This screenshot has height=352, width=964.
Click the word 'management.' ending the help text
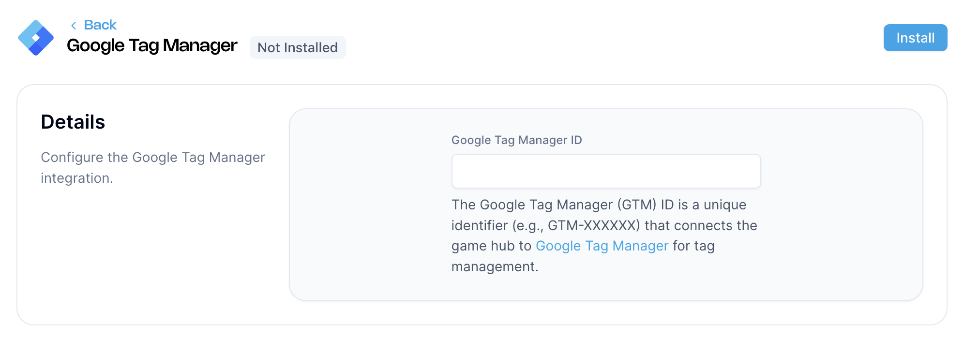(495, 266)
